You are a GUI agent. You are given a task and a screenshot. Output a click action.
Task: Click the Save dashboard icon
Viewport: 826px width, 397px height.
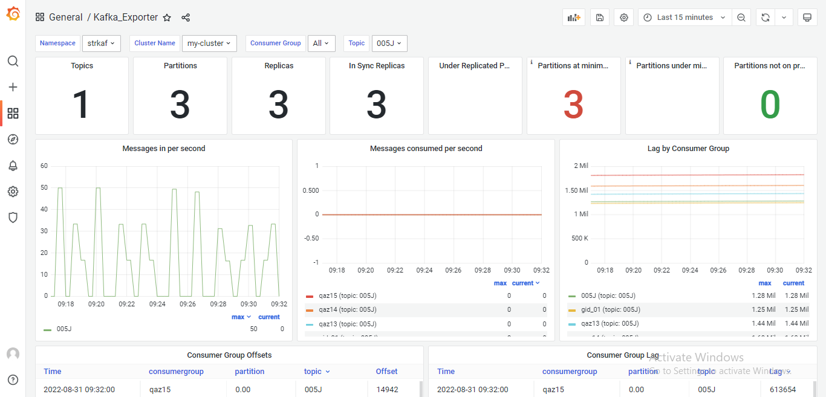(x=599, y=18)
